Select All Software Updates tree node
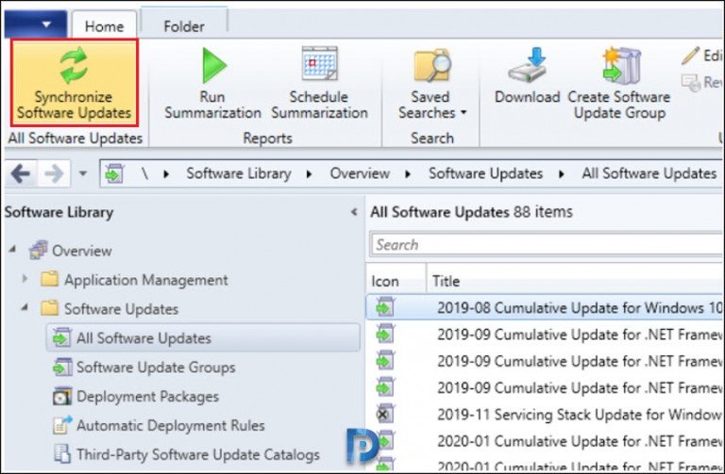The height and width of the screenshot is (474, 725). (x=203, y=338)
